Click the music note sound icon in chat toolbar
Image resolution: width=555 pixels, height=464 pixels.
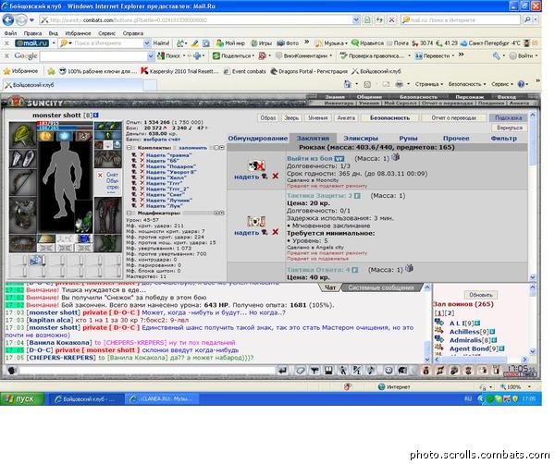point(371,371)
